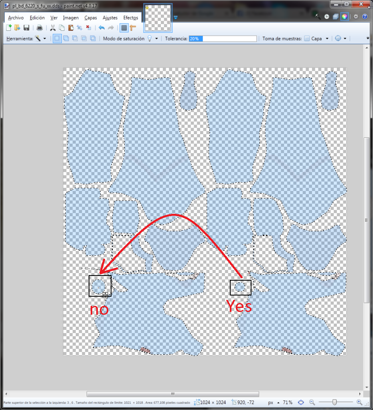This screenshot has height=410, width=373.
Task: Click the Crop to selection icon
Action: [x=79, y=28]
